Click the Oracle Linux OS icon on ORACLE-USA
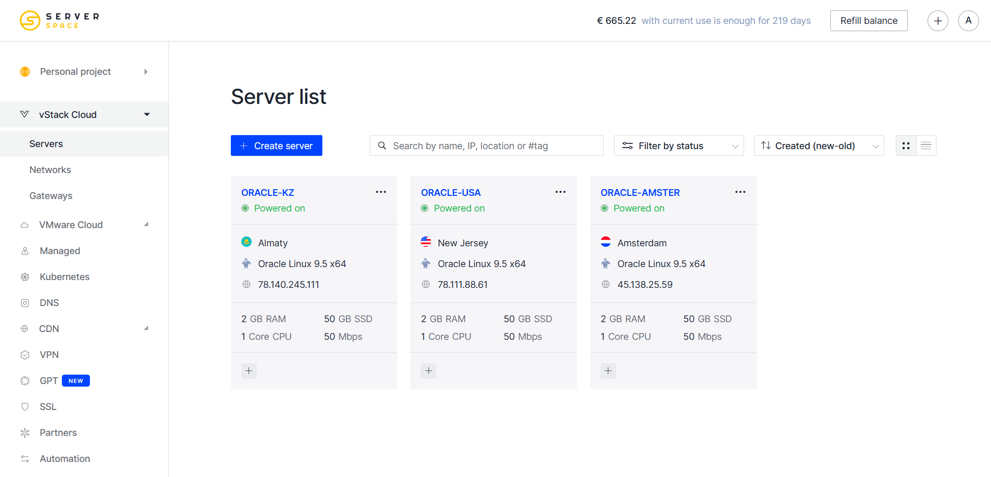991x477 pixels. point(426,263)
